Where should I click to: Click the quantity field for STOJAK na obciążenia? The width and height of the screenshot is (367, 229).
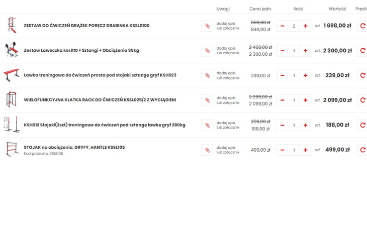[294, 150]
